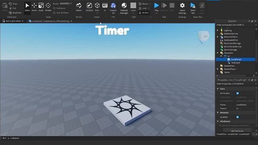Click the Lock tool button
Image resolution: width=258 pixels, height=145 pixels.
pyautogui.click(x=143, y=8)
